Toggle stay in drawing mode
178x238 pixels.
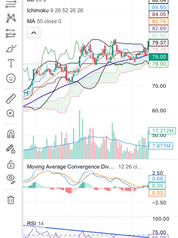pos(11,149)
